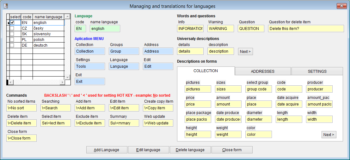This screenshot has width=350, height=160.
Task: Uncheck the select box for english
Action: point(12,23)
